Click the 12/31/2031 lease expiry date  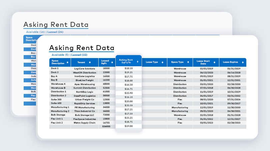234,80
